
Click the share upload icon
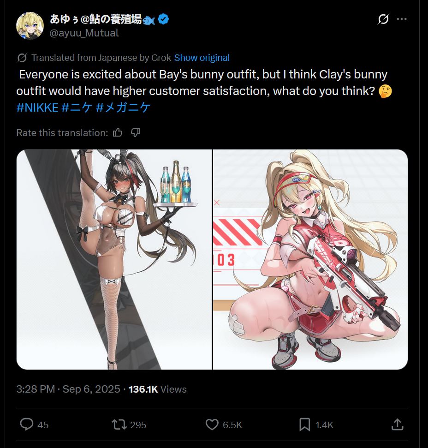pos(397,424)
